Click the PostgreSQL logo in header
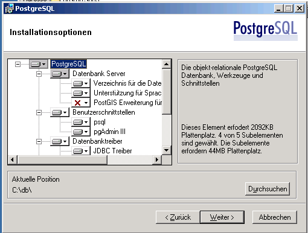The width and height of the screenshot is (308, 233). tap(266, 30)
